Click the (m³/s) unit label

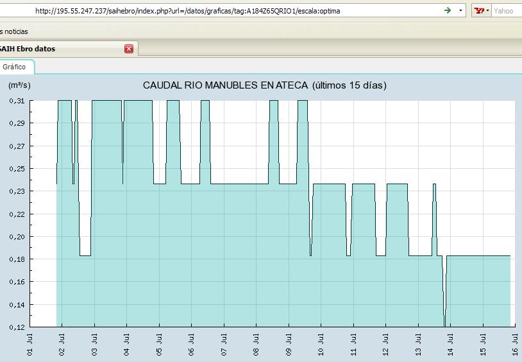[19, 85]
